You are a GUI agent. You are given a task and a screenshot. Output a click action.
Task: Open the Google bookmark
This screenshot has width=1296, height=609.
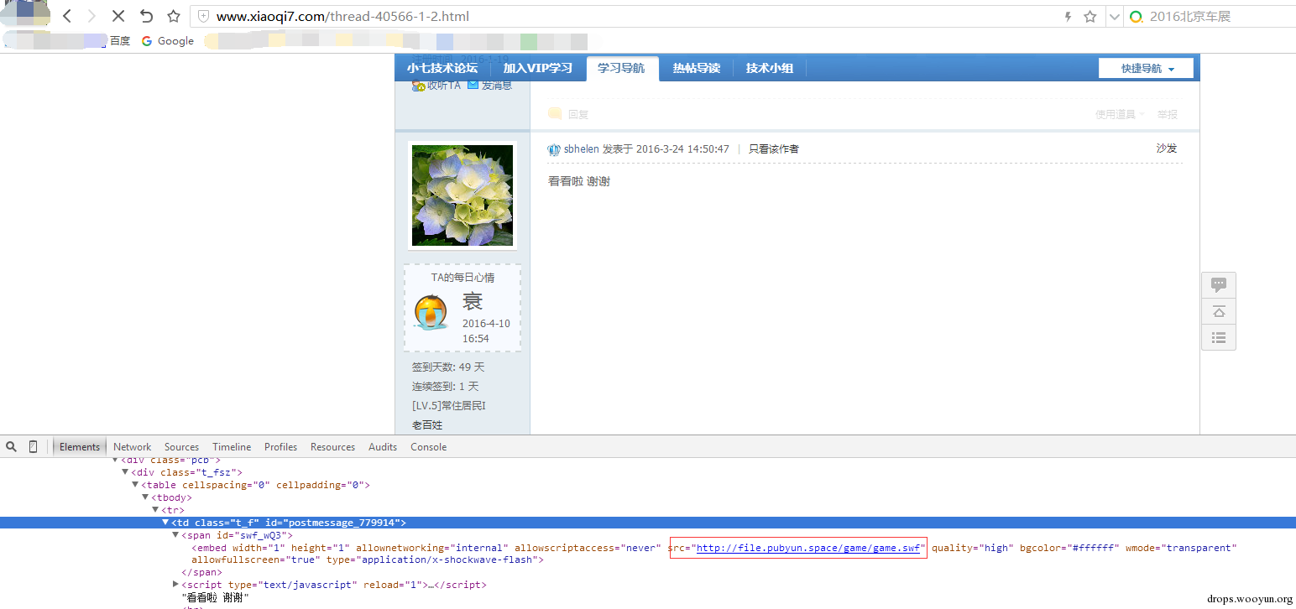click(168, 40)
